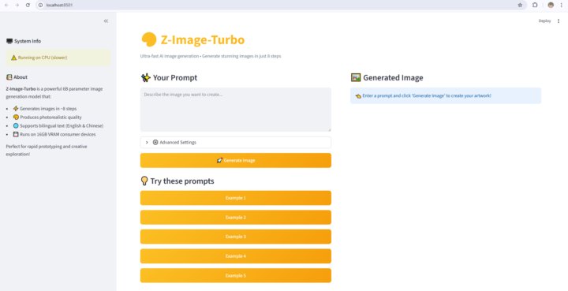Click 'Produces photorealistic quality' list item
The height and width of the screenshot is (291, 568).
[x=50, y=118]
